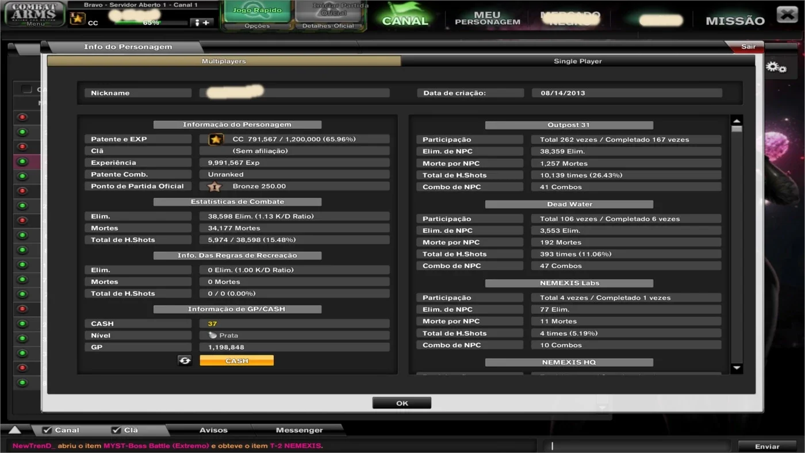Click the Estatísticas de Combate header

click(x=237, y=202)
